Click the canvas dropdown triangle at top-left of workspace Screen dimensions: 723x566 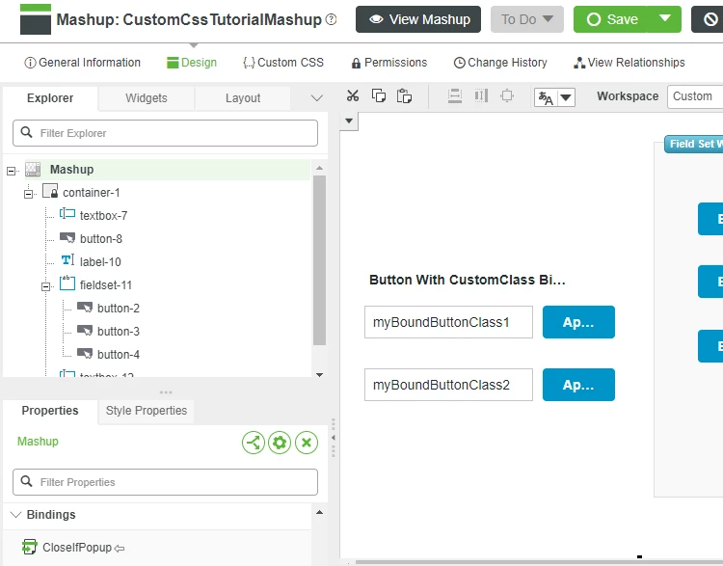pyautogui.click(x=349, y=121)
